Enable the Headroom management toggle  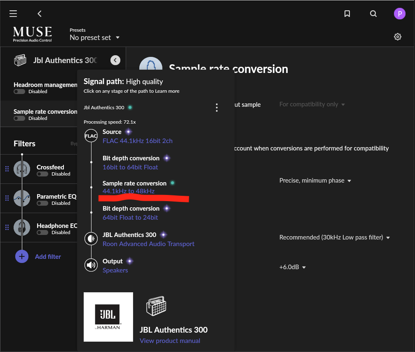click(x=19, y=92)
